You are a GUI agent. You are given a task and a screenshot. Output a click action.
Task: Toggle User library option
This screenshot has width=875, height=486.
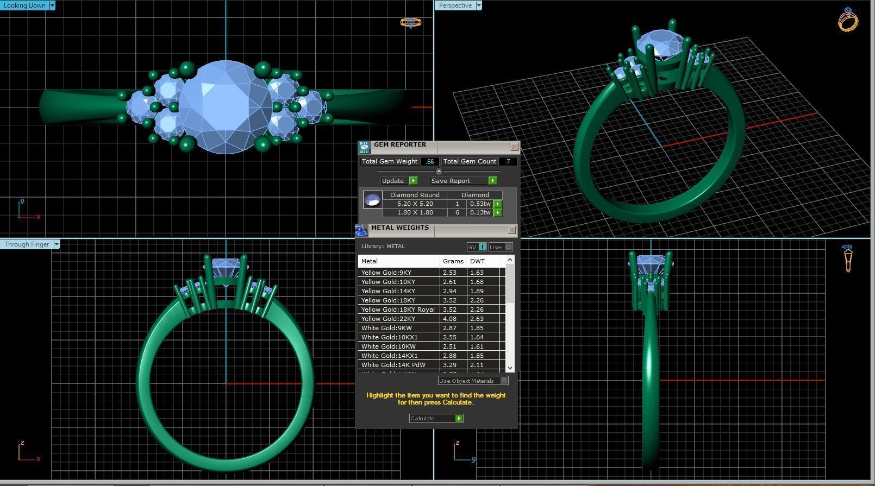501,247
